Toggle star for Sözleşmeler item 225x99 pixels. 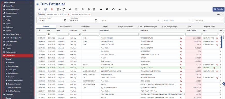pos(31,27)
